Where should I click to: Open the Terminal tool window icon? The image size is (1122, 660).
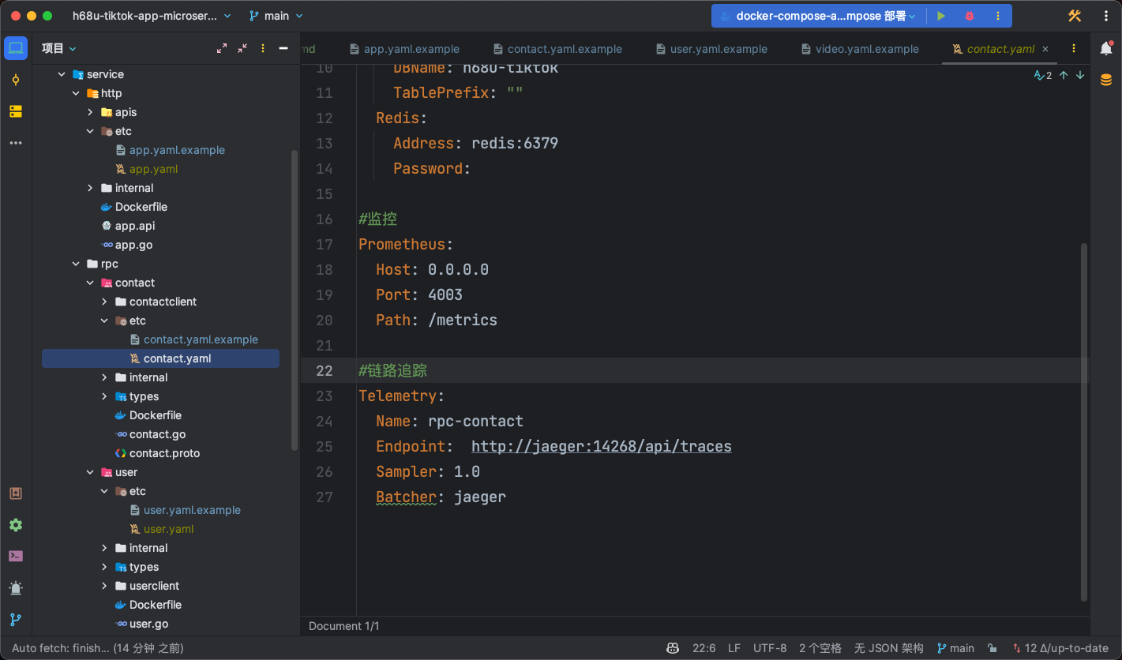pyautogui.click(x=15, y=557)
